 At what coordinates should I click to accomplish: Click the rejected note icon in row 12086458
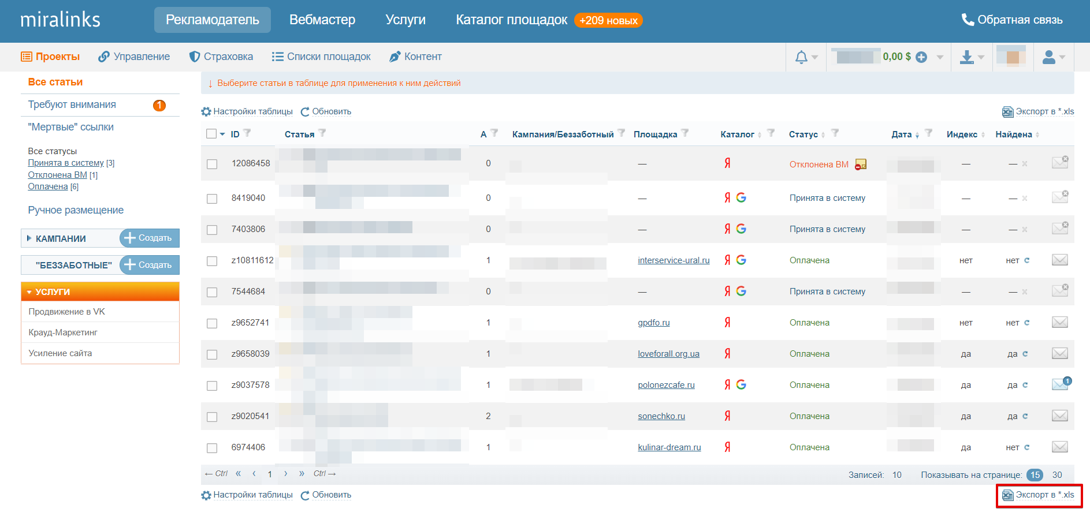coord(861,165)
